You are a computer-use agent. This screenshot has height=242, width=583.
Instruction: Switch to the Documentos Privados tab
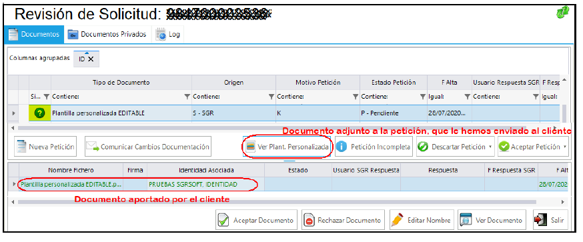point(107,34)
